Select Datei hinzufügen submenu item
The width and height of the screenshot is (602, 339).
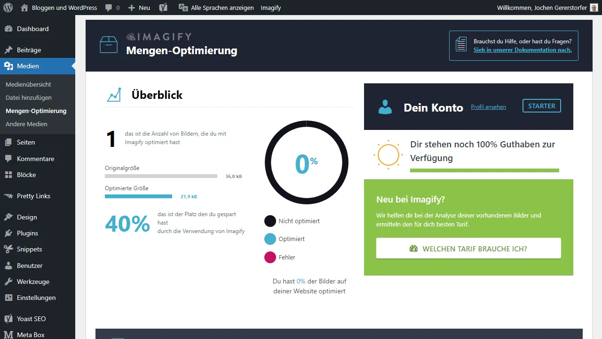(29, 97)
